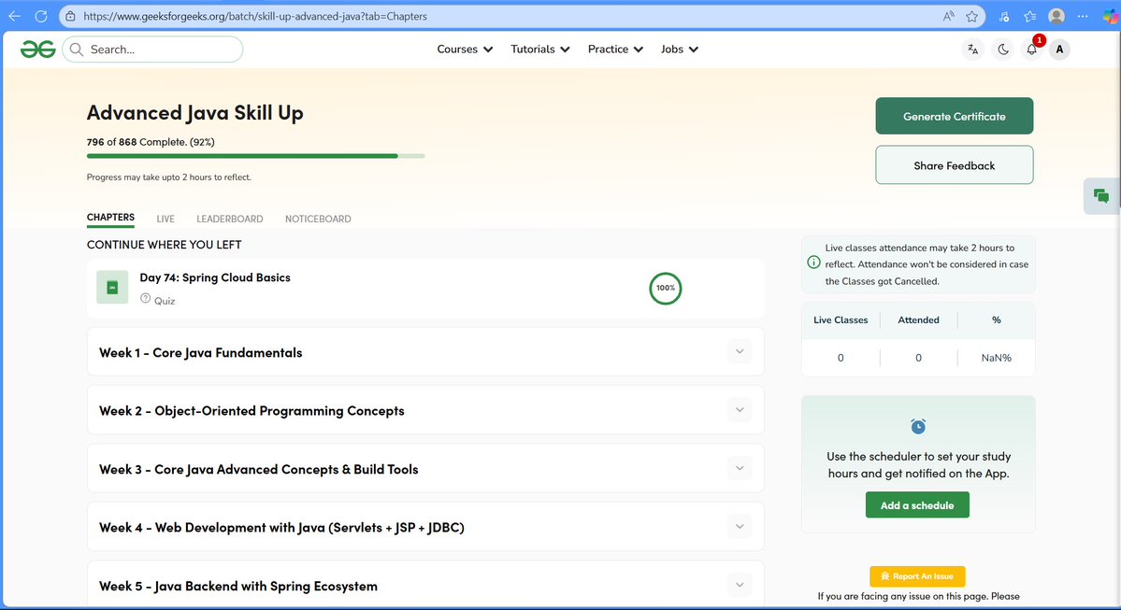Click the Quiz label under Day 74
Image resolution: width=1121 pixels, height=610 pixels.
[x=165, y=301]
